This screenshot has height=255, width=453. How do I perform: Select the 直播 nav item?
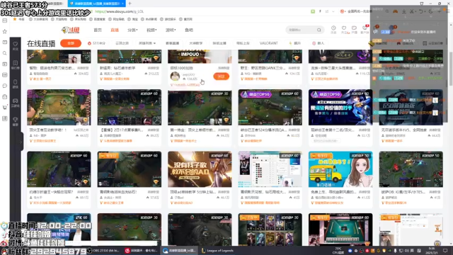(115, 30)
